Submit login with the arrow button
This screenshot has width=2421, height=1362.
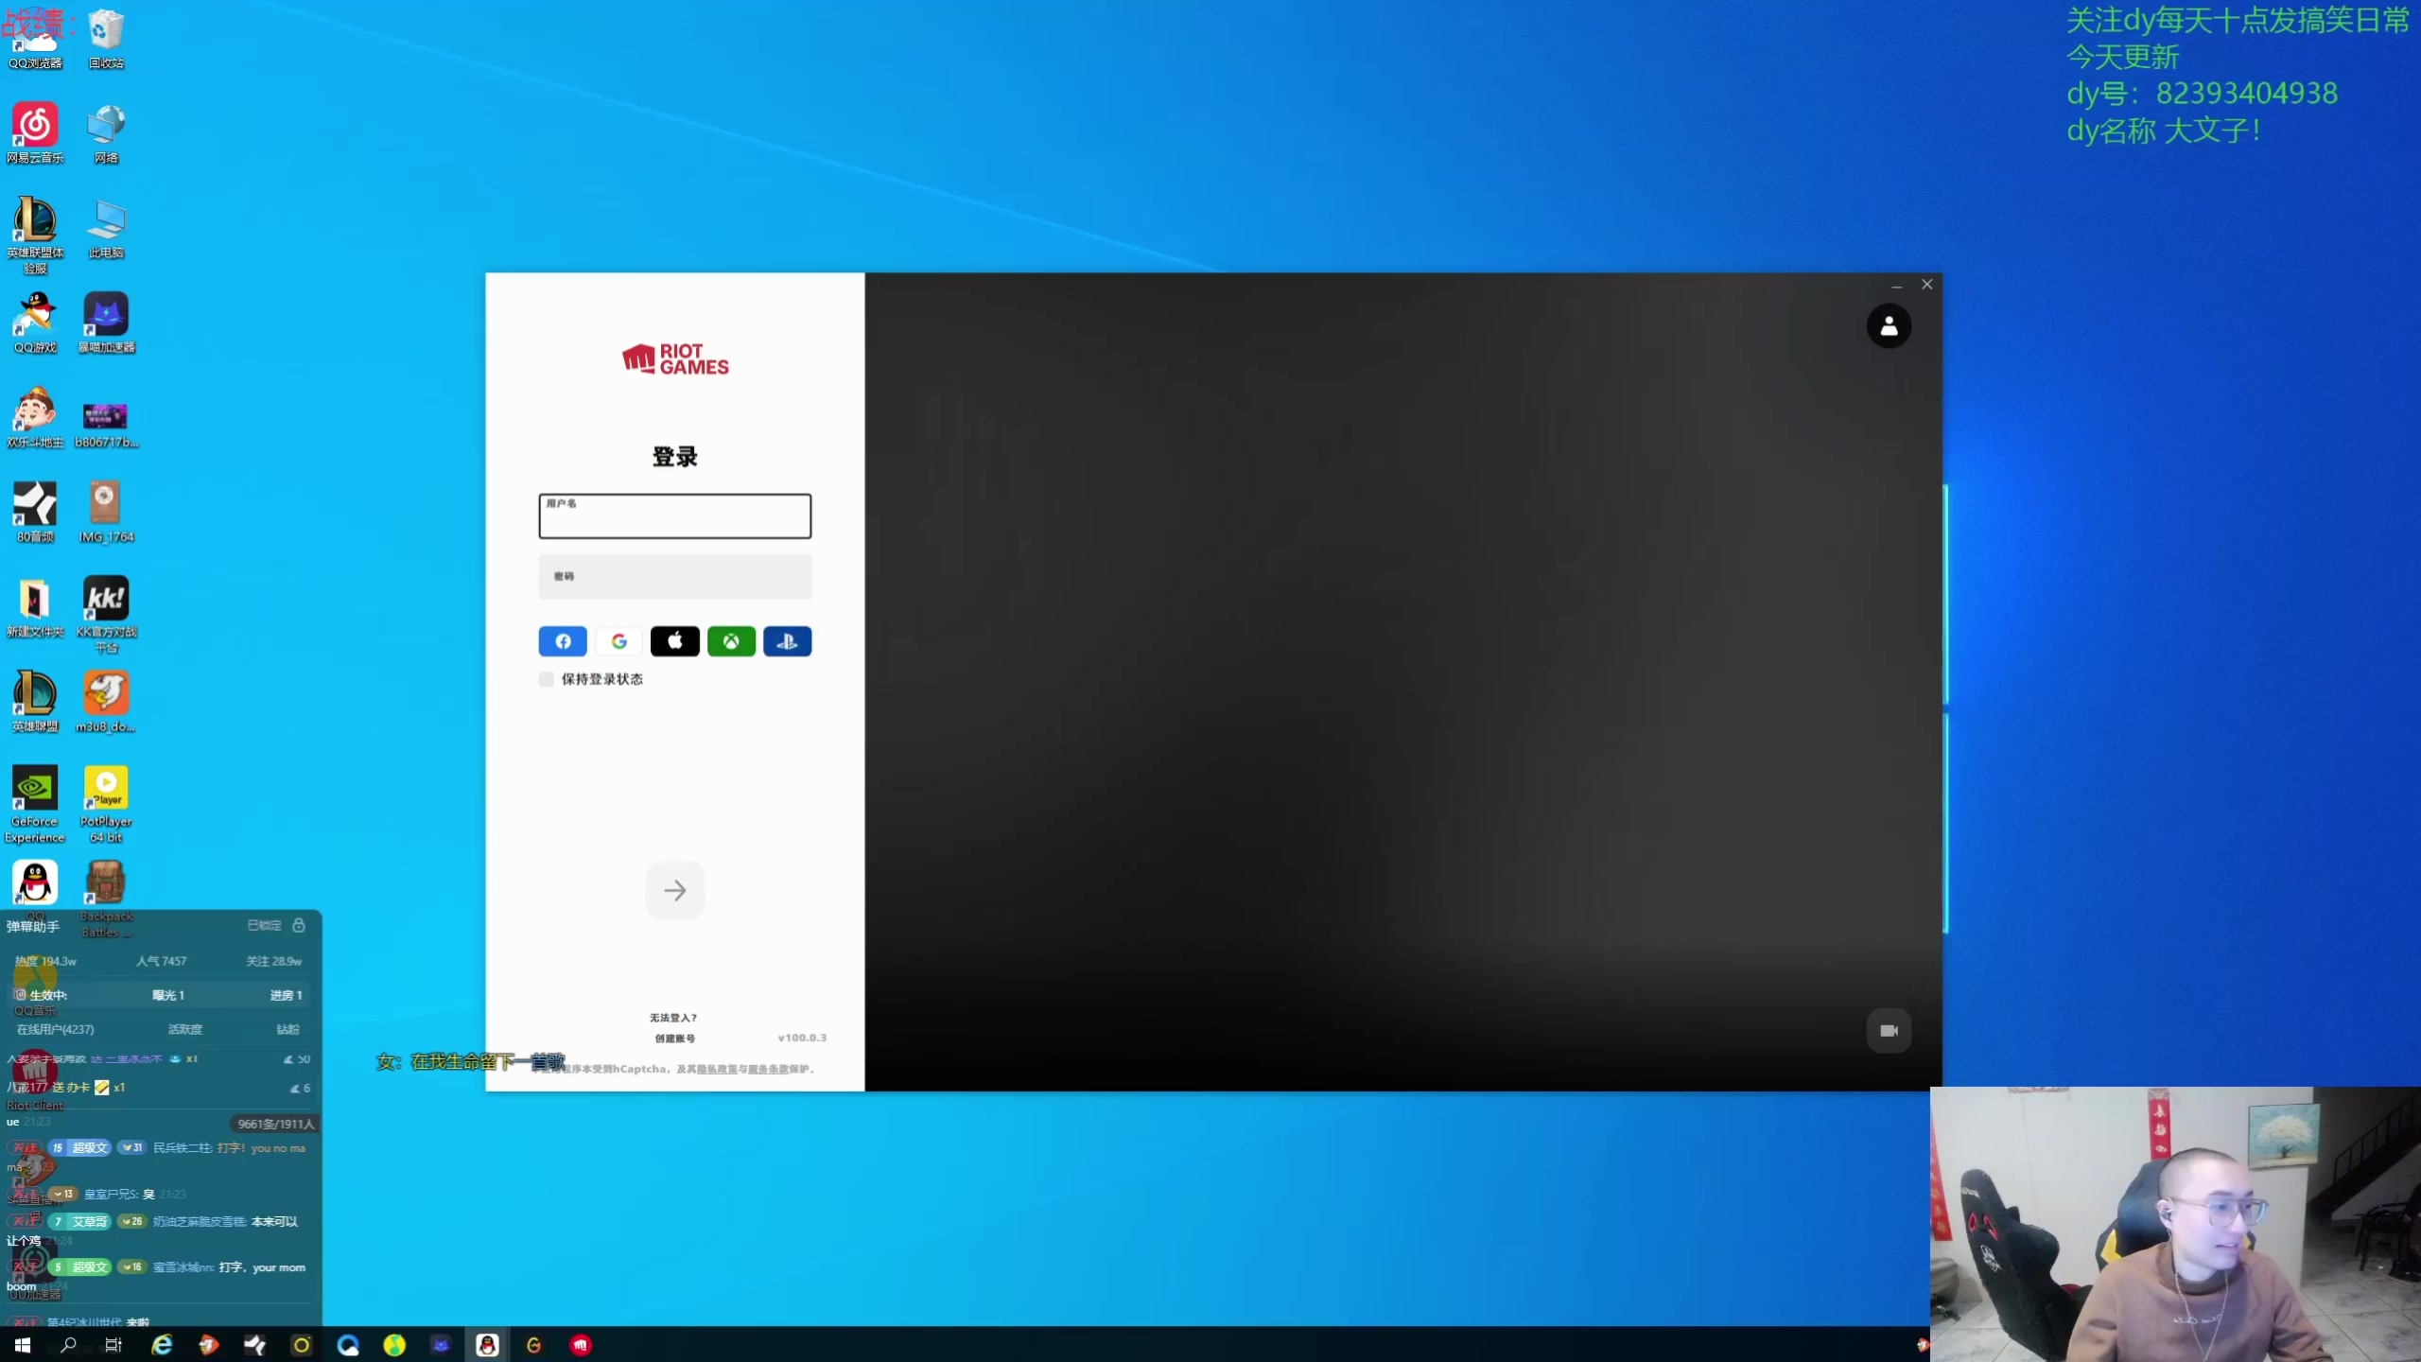(x=675, y=890)
